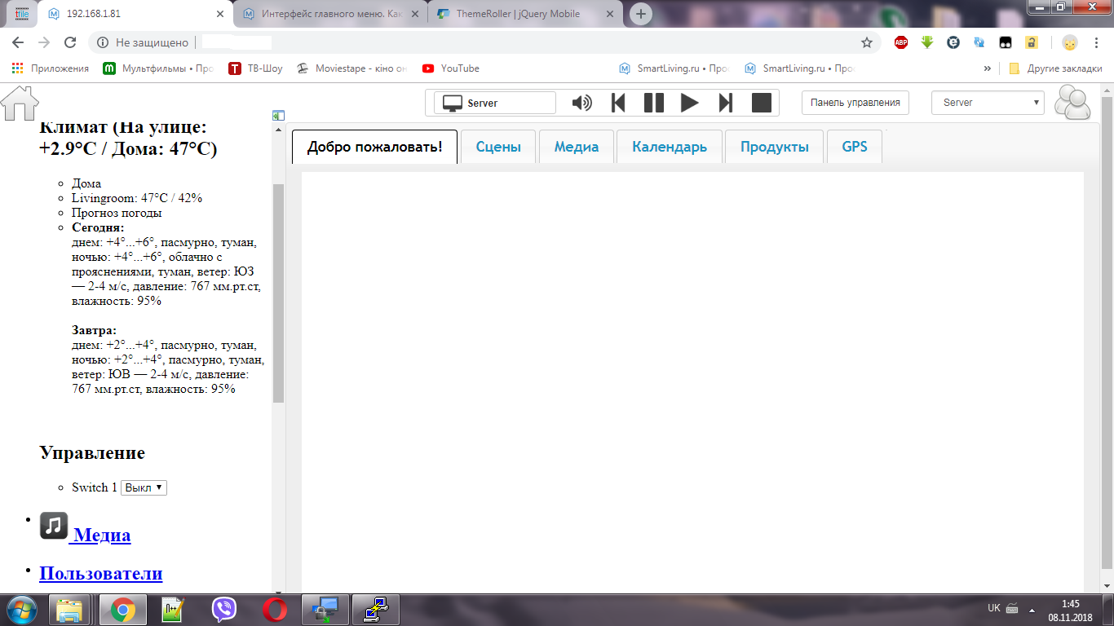Pause playback with the pause button
Viewport: 1114px width, 626px height.
(654, 103)
